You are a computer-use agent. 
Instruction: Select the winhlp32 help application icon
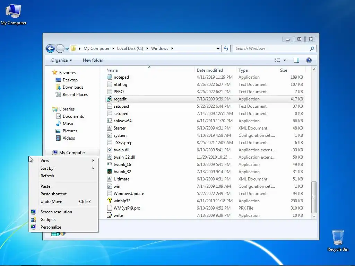click(x=110, y=201)
